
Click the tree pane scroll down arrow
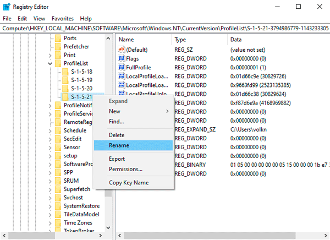[x=108, y=227]
